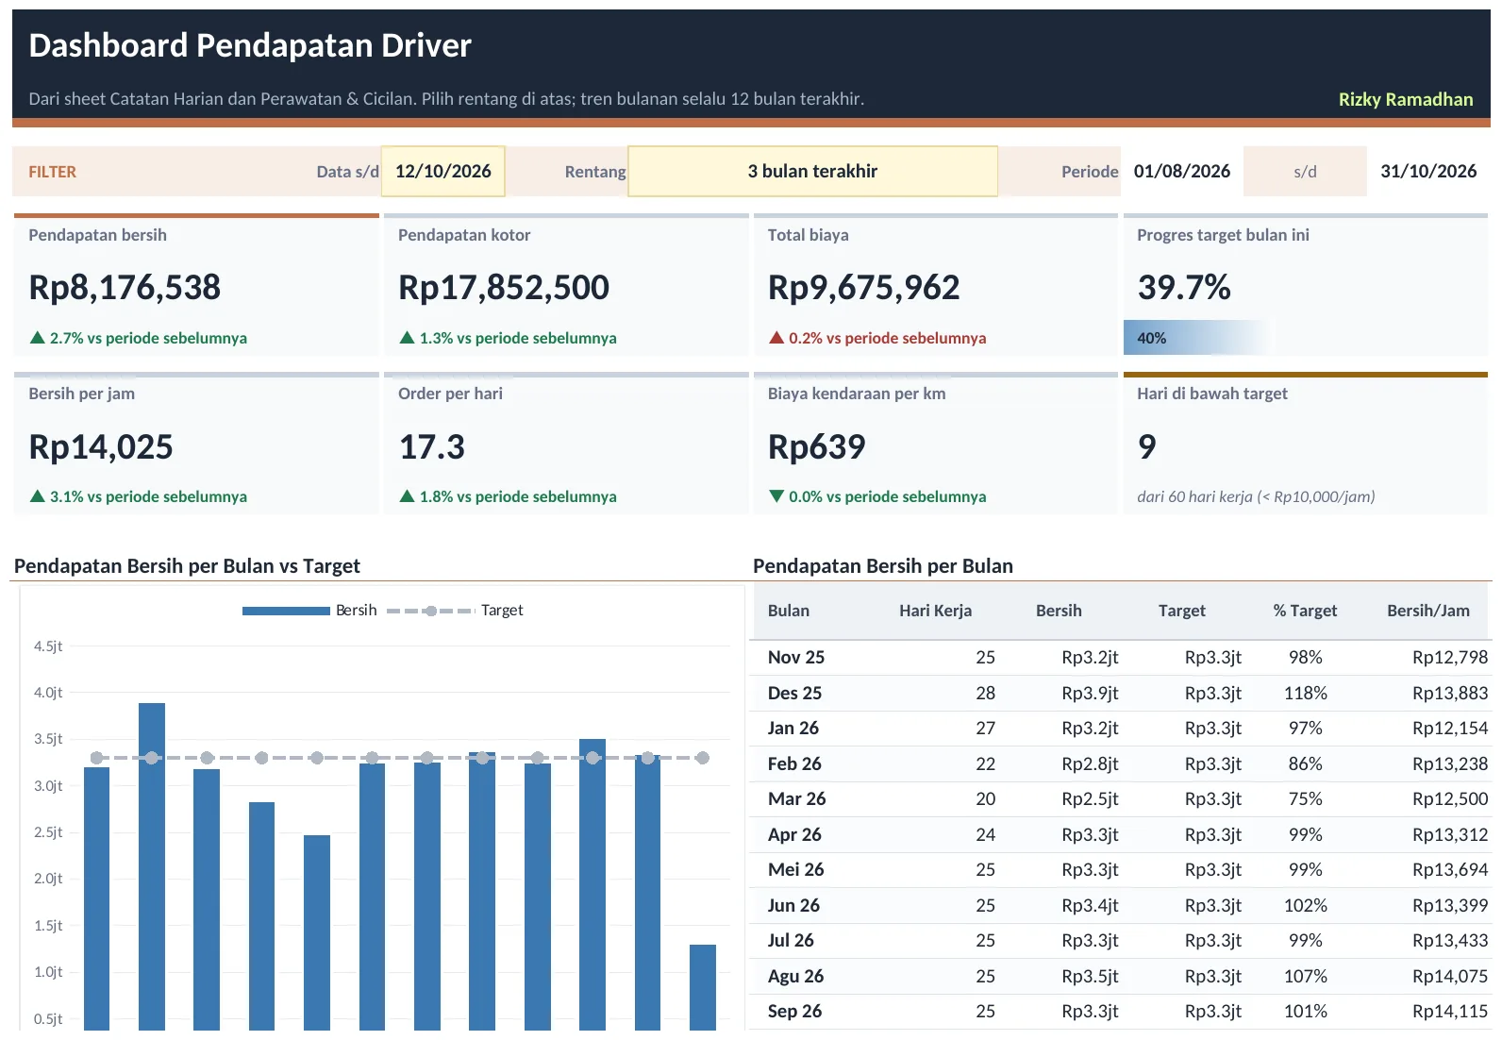The height and width of the screenshot is (1040, 1502).
Task: Click the Target legend entry in the chart
Action: 455,611
